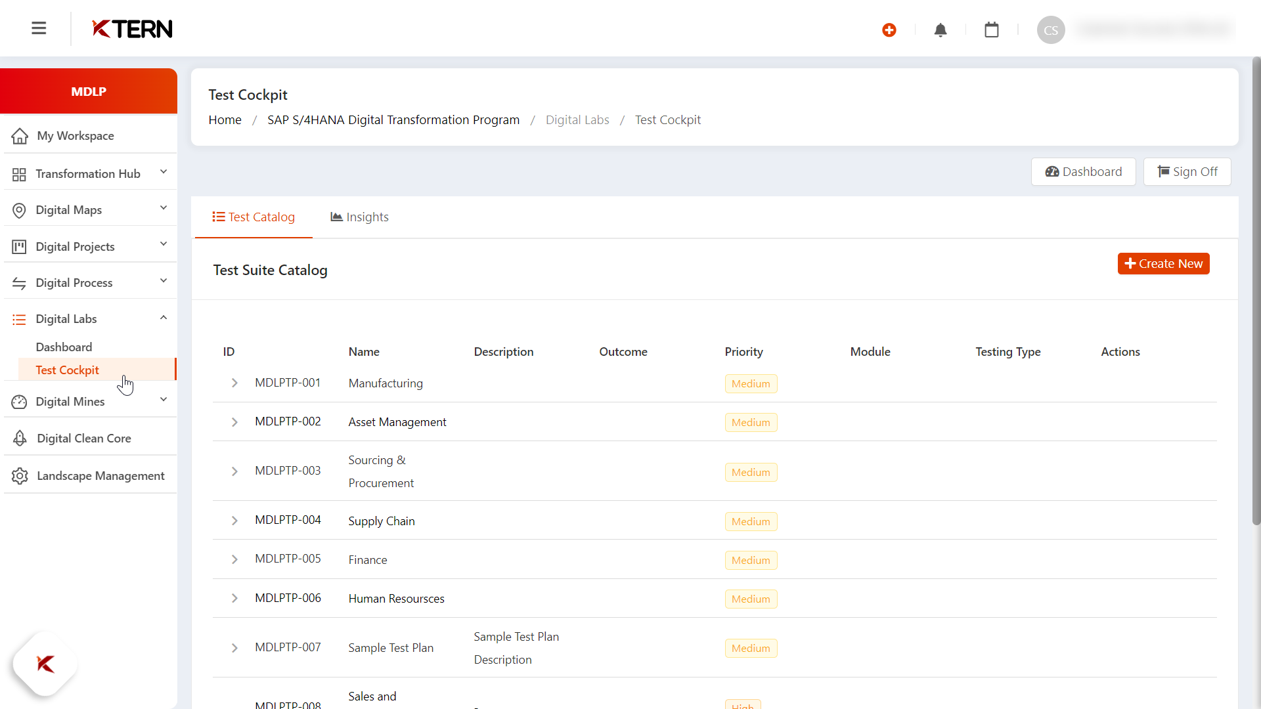Open notifications bell

tap(940, 30)
